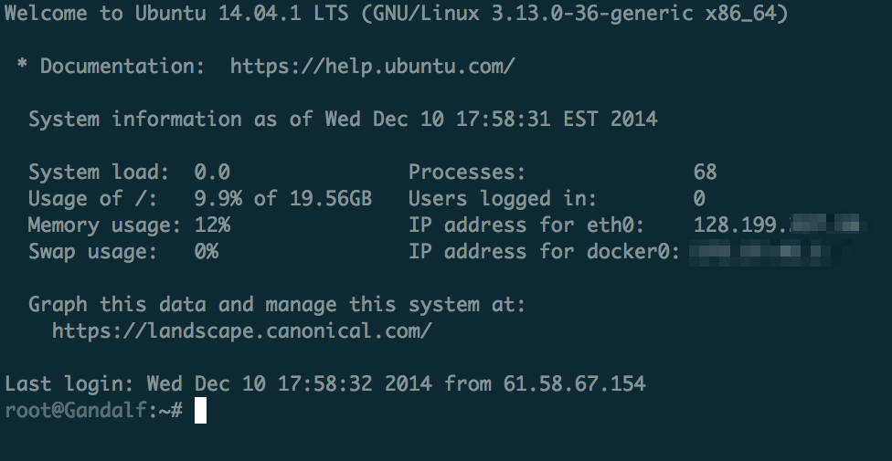Click the System information timestamp line

[343, 120]
